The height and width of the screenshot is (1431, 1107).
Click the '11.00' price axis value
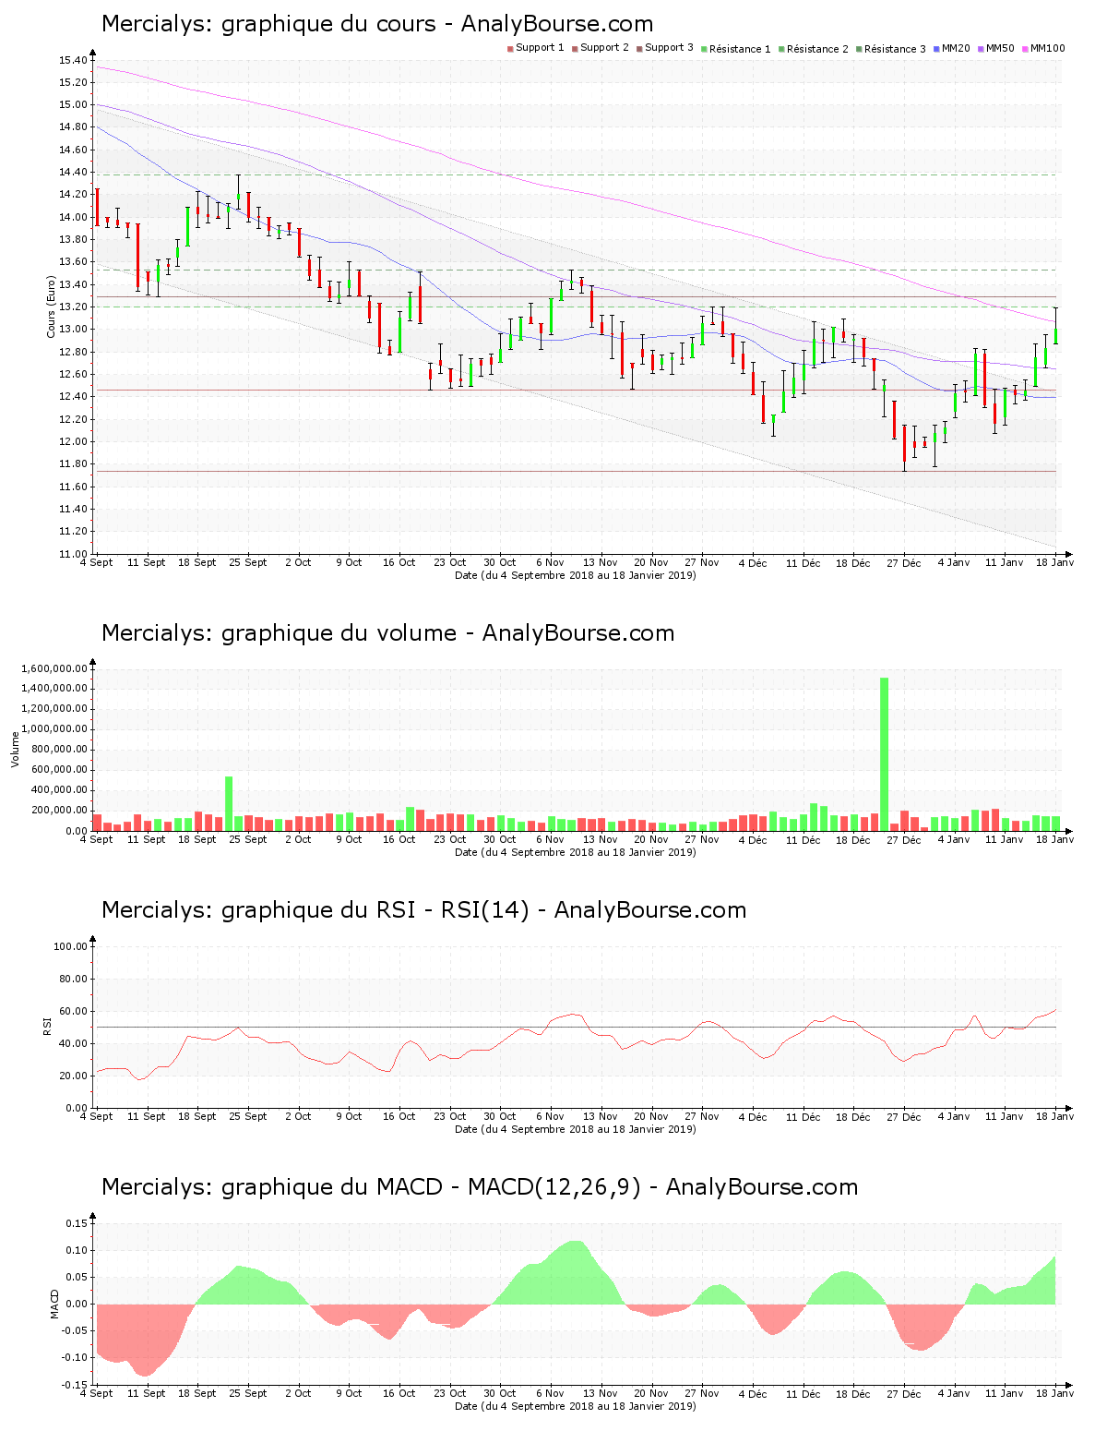point(74,554)
